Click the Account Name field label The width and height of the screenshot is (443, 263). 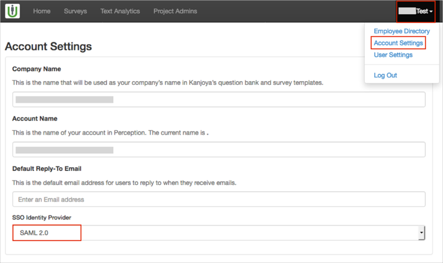34,119
